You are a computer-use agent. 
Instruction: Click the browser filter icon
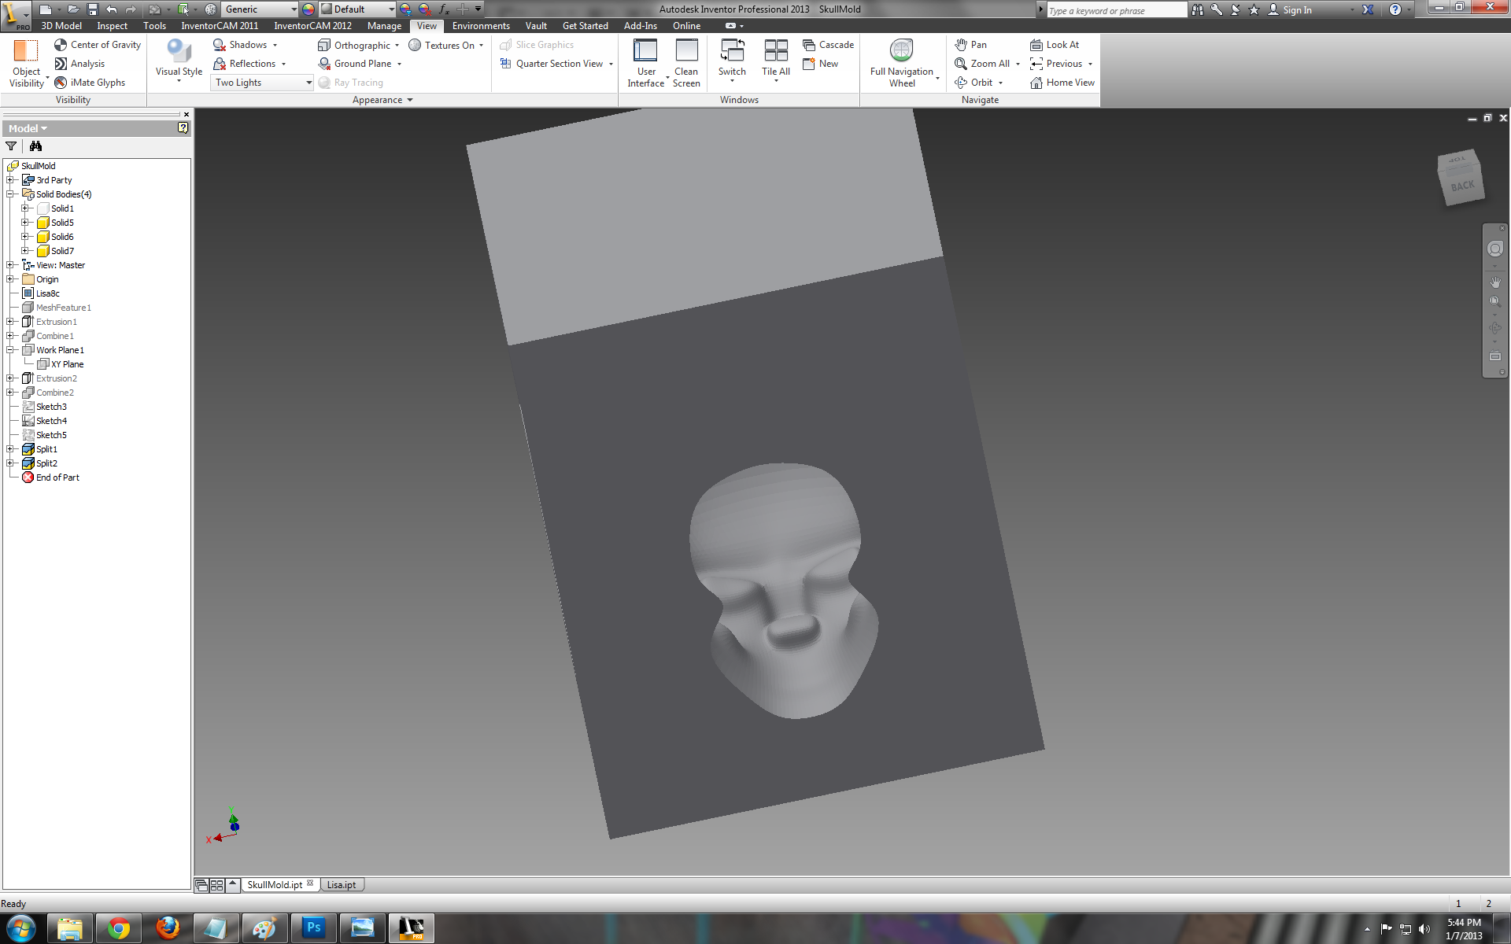pos(11,146)
